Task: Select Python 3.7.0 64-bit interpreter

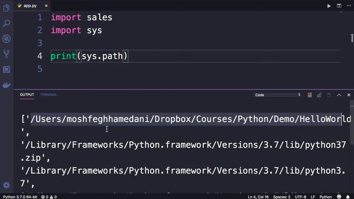Action: coord(20,197)
